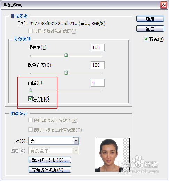Click the 明亮度 value field
The width and height of the screenshot is (169, 181).
[98, 48]
